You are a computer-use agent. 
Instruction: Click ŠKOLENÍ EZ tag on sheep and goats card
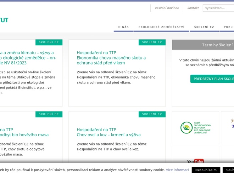[x=152, y=114]
